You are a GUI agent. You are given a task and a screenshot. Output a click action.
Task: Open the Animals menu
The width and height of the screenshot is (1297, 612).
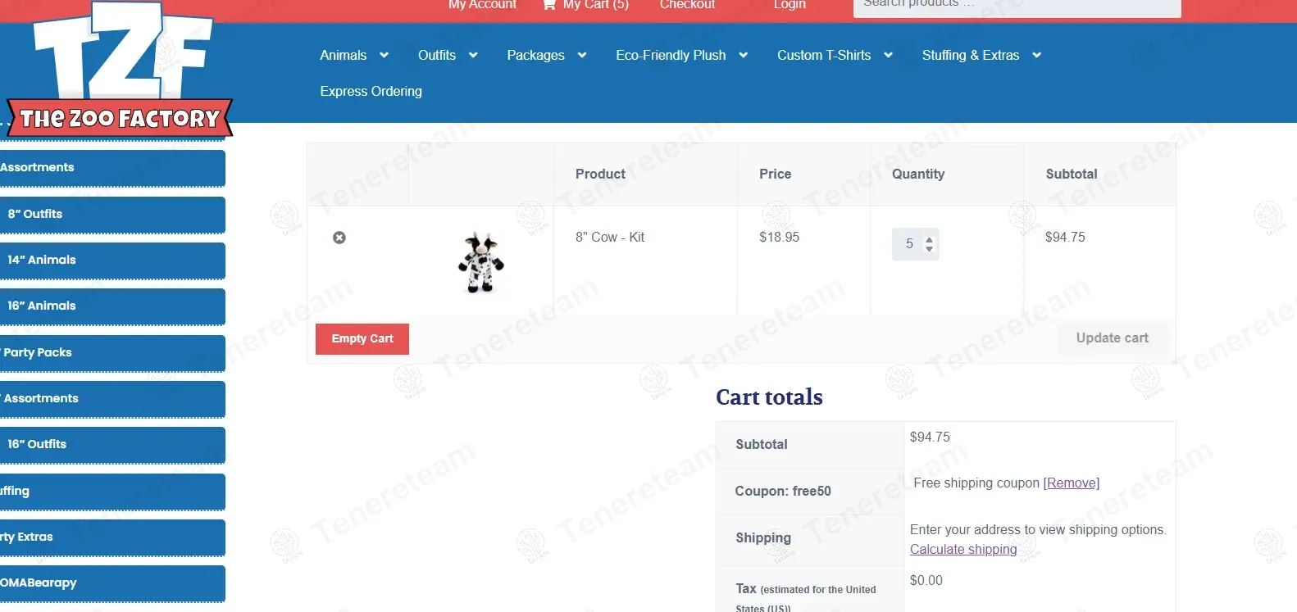[344, 55]
